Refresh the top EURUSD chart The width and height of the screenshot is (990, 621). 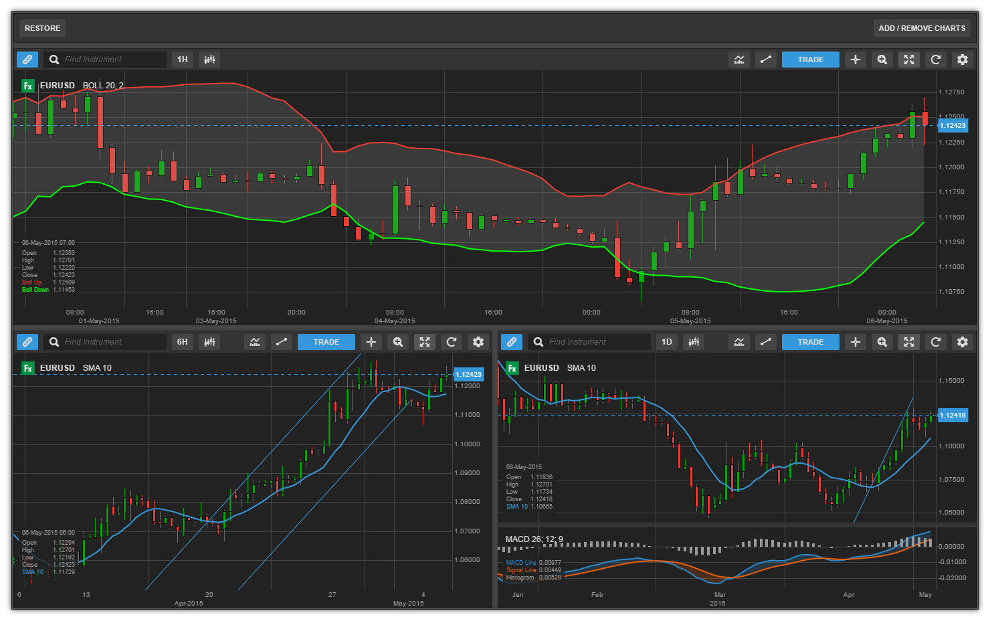point(936,60)
